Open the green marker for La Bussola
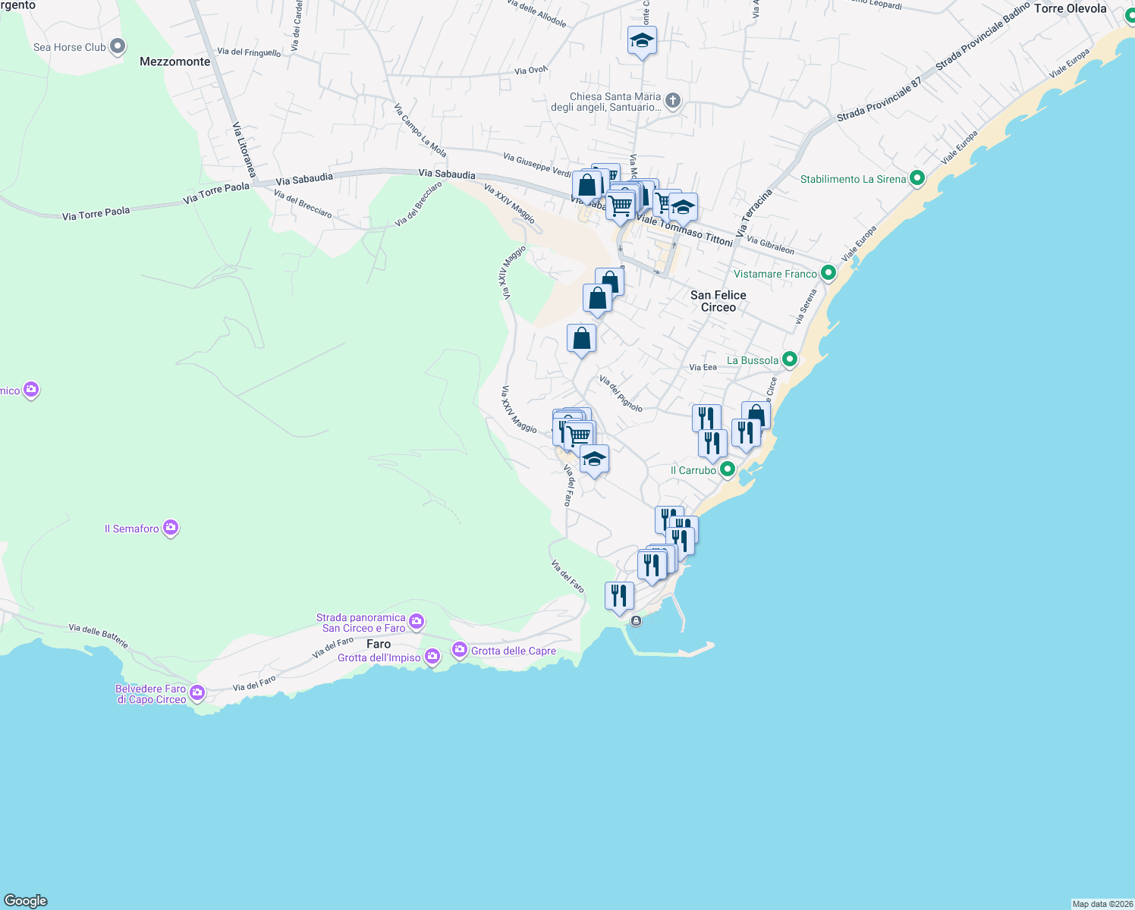This screenshot has height=910, width=1135. tap(788, 359)
